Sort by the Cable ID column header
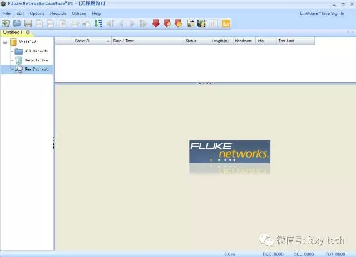The width and height of the screenshot is (356, 257). pyautogui.click(x=92, y=41)
